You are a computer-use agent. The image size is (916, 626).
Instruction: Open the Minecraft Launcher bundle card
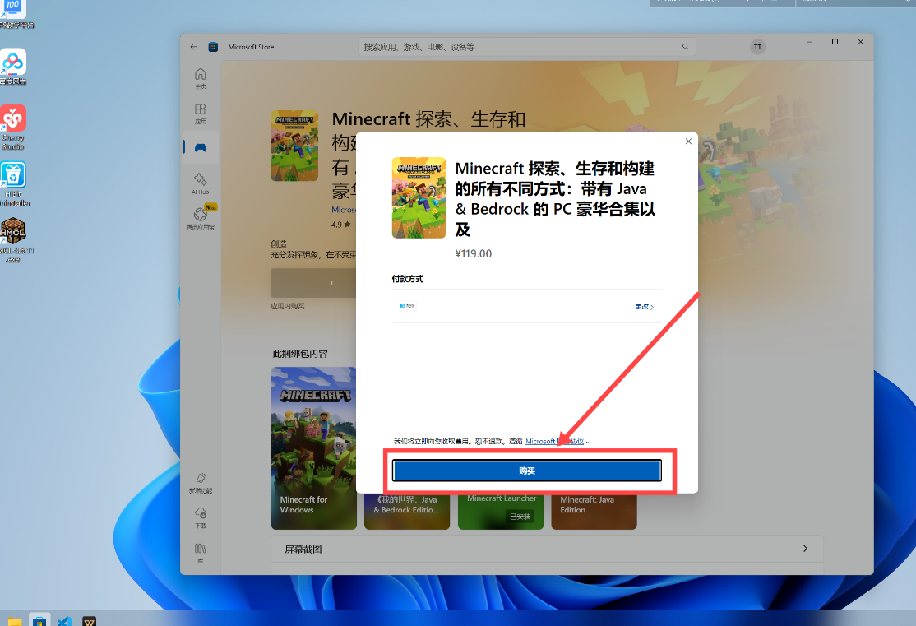(x=501, y=511)
